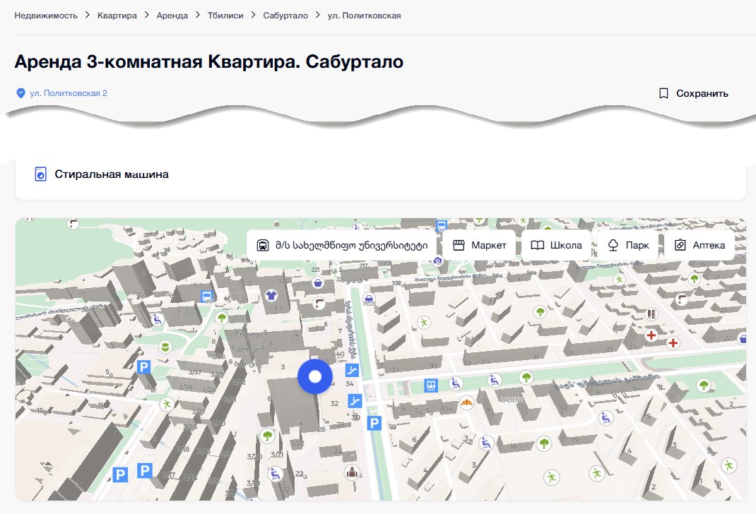Toggle the Парк map filter
Screen dimensions: 756x514
pyautogui.click(x=628, y=246)
